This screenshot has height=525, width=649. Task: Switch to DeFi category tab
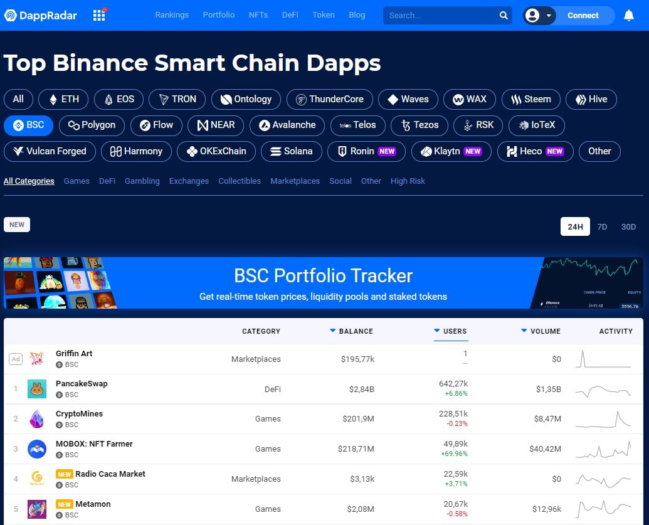[107, 181]
